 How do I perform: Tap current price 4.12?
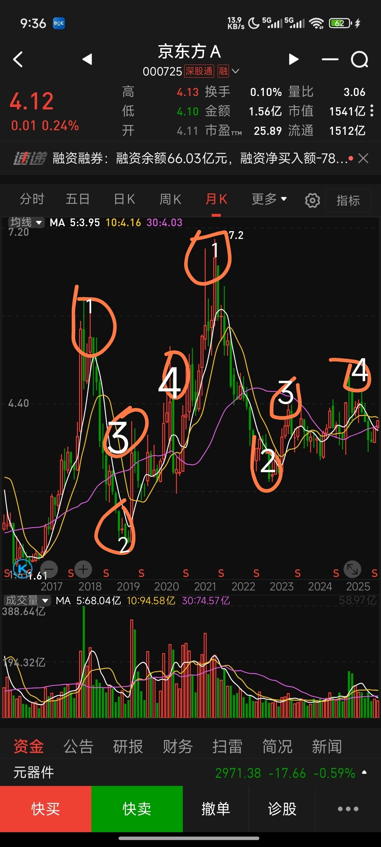pos(32,101)
